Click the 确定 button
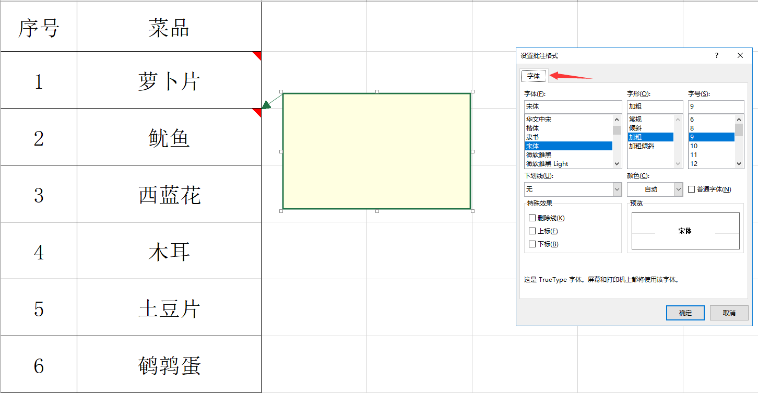 [x=685, y=313]
